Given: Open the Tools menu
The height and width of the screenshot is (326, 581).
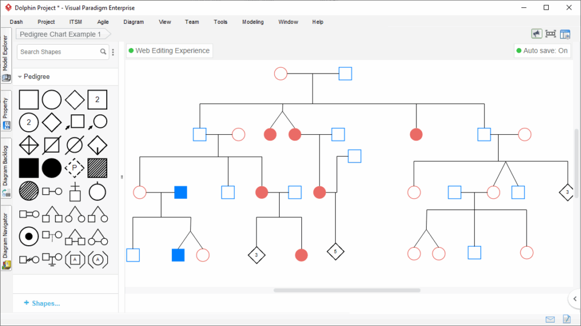Looking at the screenshot, I should click(221, 22).
